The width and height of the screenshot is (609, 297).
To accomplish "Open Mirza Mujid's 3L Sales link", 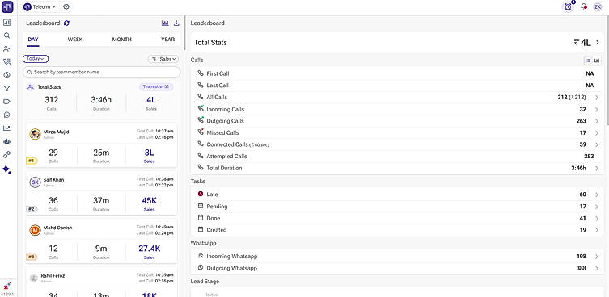I will 149,156.
